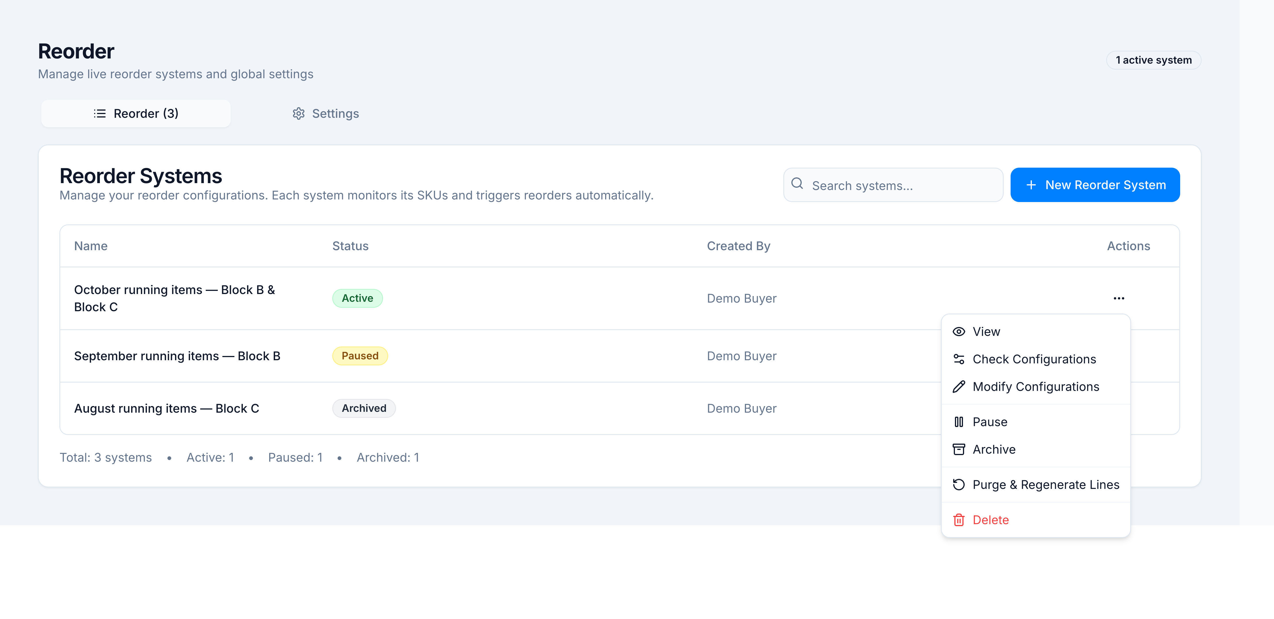The image size is (1274, 619).
Task: Click the circular arrow regenerate icon
Action: pyautogui.click(x=958, y=485)
